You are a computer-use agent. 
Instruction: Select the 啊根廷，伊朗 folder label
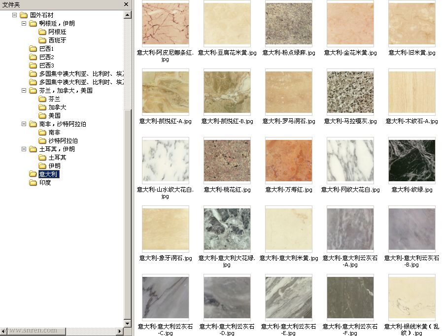tap(57, 23)
